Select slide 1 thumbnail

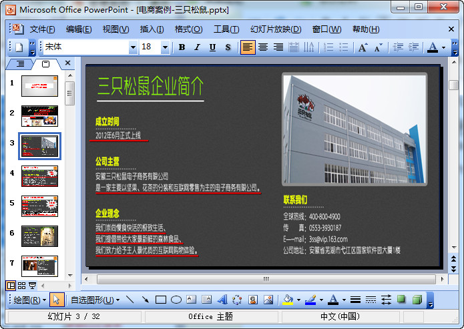coord(39,86)
